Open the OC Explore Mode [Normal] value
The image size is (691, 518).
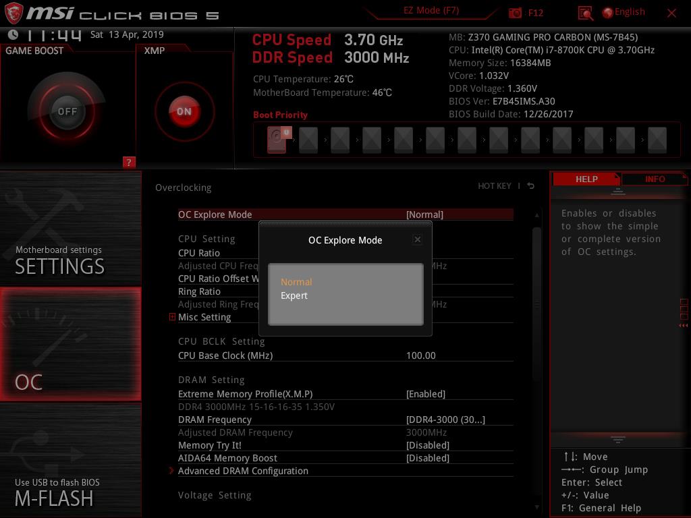(x=424, y=214)
